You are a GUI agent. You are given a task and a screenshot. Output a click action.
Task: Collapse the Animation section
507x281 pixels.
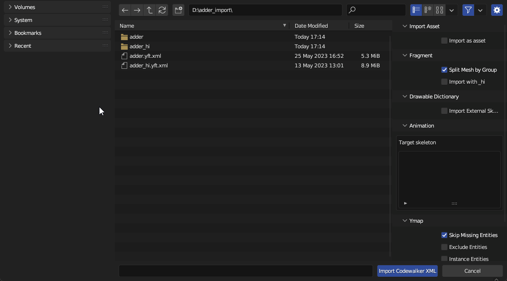(405, 126)
